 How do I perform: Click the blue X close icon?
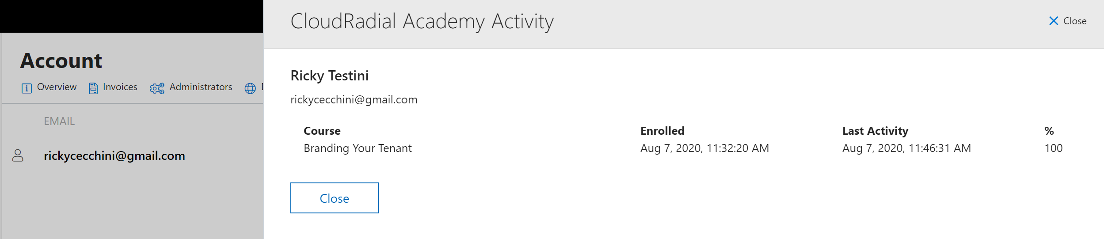pyautogui.click(x=1054, y=21)
